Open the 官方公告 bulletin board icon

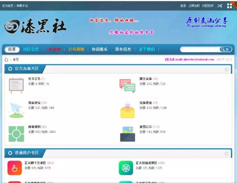tap(16, 86)
